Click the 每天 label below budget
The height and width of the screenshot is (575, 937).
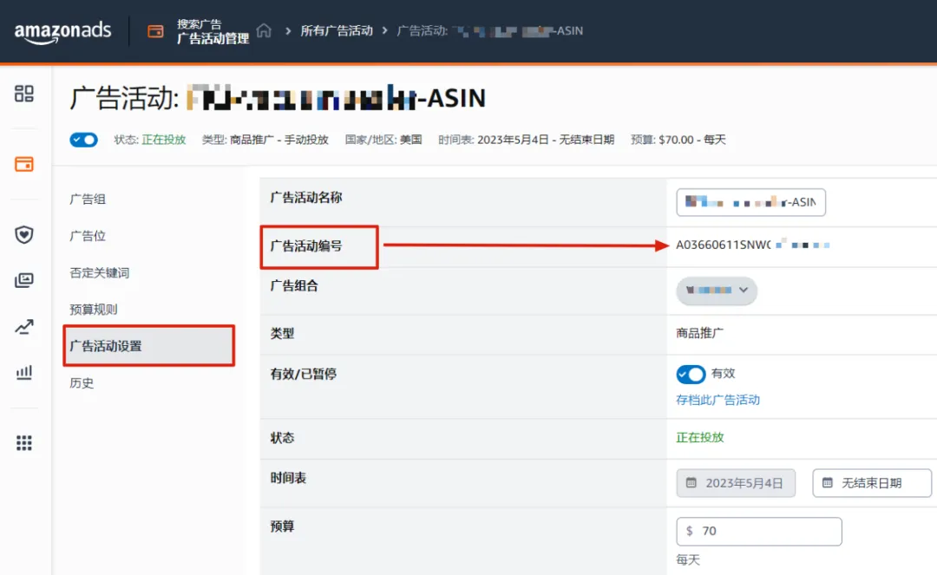[x=688, y=559]
